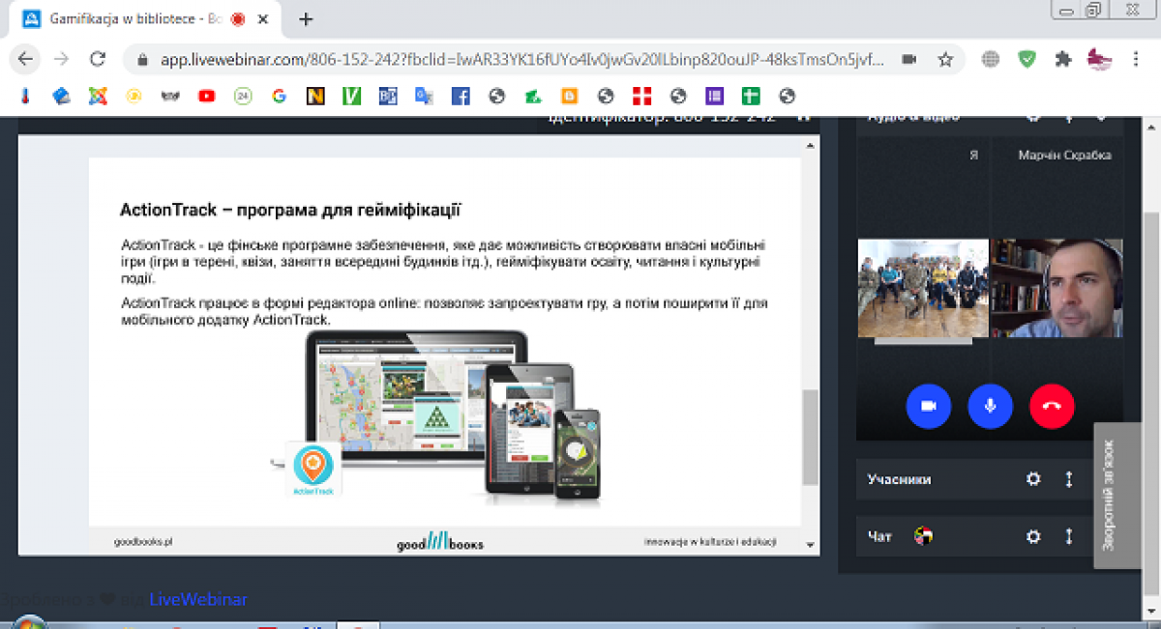
Task: Open settings gear for the Учасники panel
Action: 1033,479
